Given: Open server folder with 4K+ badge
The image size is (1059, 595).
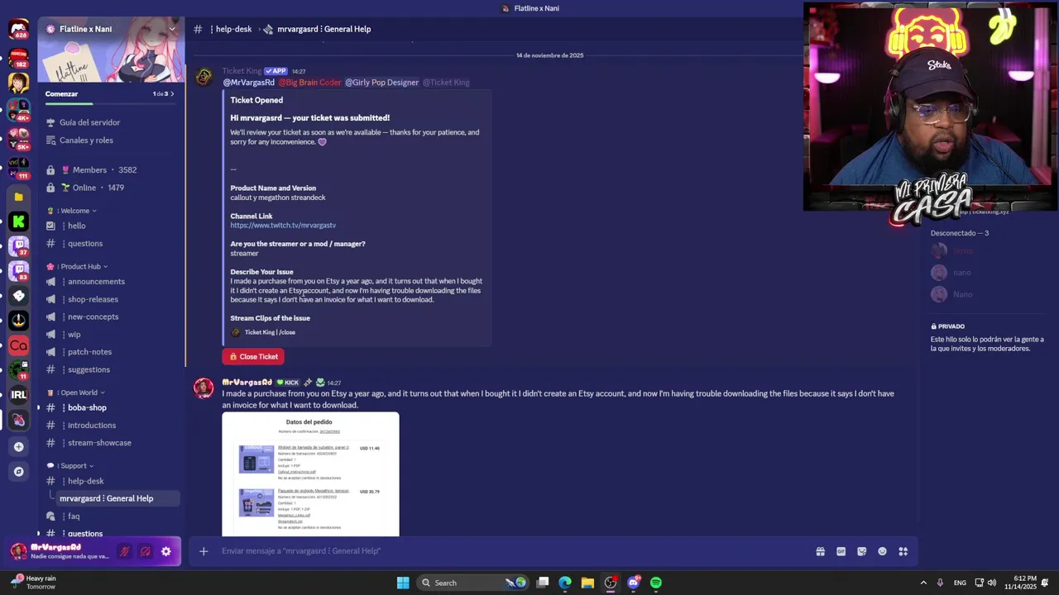Looking at the screenshot, I should [x=18, y=111].
